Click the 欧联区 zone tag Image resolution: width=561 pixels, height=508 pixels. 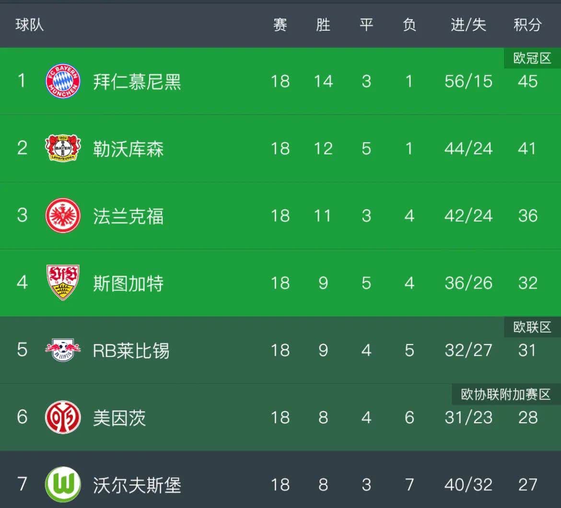coord(532,327)
